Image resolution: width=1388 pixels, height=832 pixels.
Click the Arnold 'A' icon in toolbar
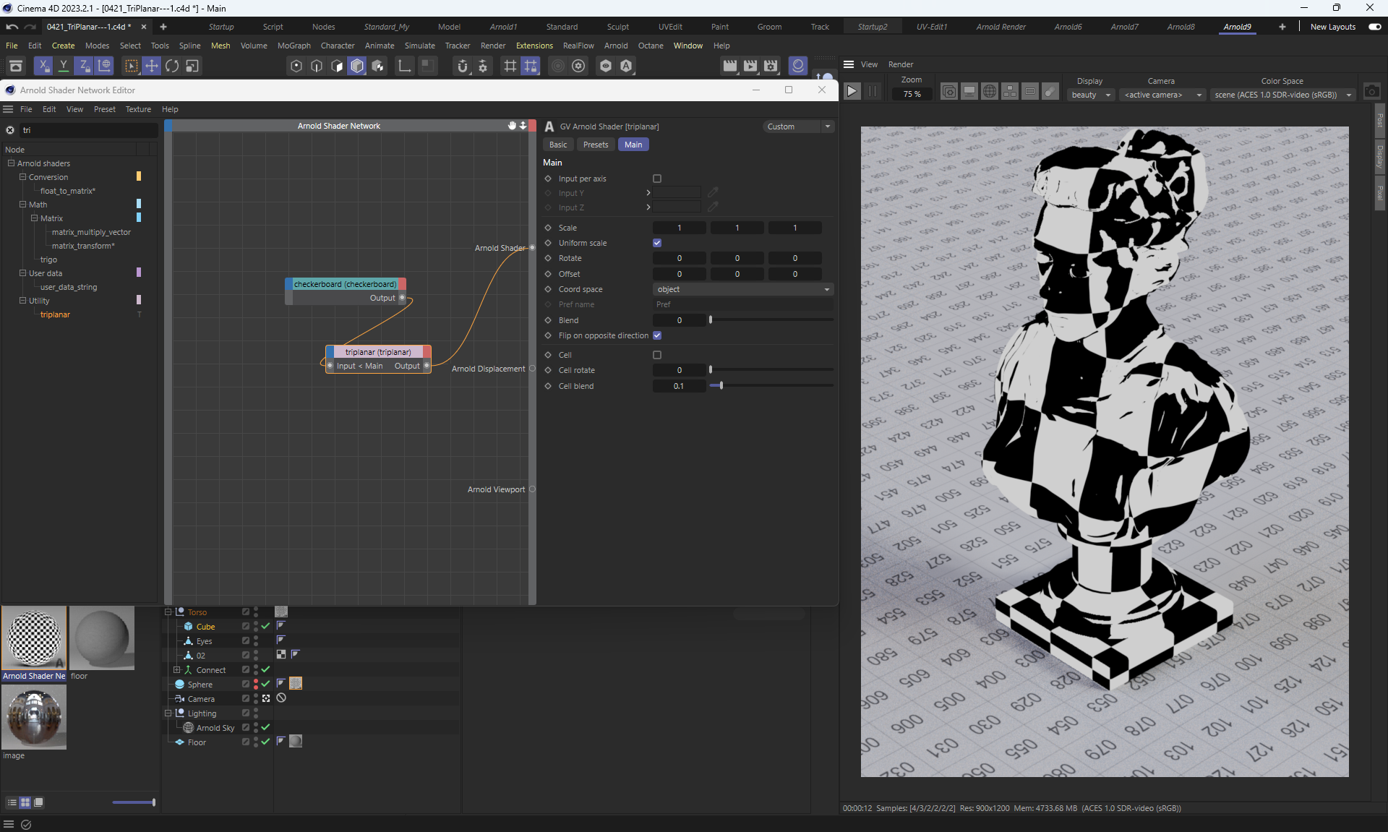click(x=626, y=66)
